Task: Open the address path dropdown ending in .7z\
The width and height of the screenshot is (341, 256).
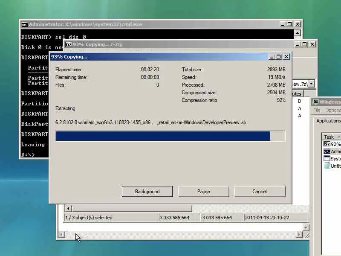Action: tap(312, 84)
